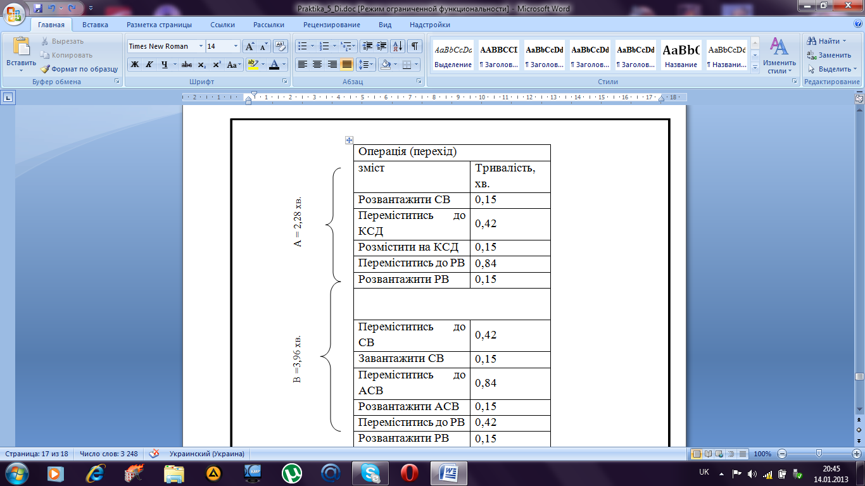Click zoom out minus button
Viewport: 865px width, 486px height.
pyautogui.click(x=783, y=454)
